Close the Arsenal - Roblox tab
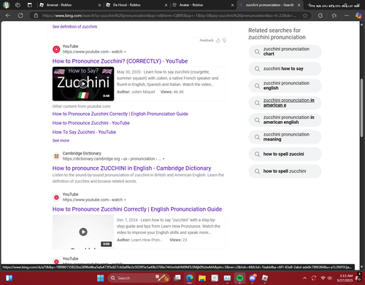This screenshot has width=365, height=285. pyautogui.click(x=99, y=5)
